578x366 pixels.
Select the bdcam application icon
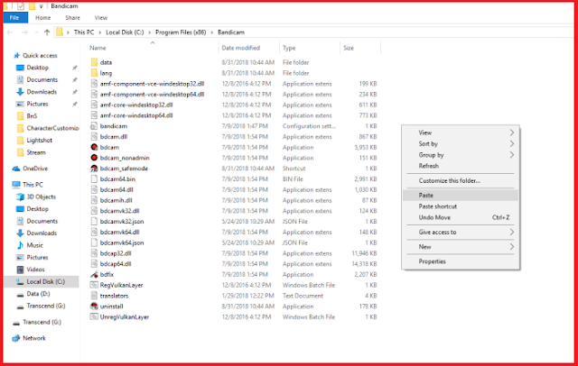[x=94, y=147]
